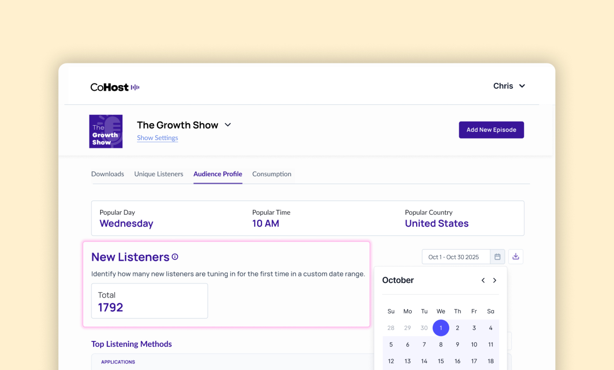This screenshot has height=370, width=614.
Task: Click the Oct 1 - Oct 30 2025 date field
Action: pos(455,257)
